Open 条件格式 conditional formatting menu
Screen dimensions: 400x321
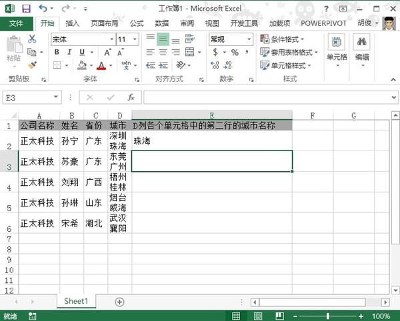(x=282, y=39)
